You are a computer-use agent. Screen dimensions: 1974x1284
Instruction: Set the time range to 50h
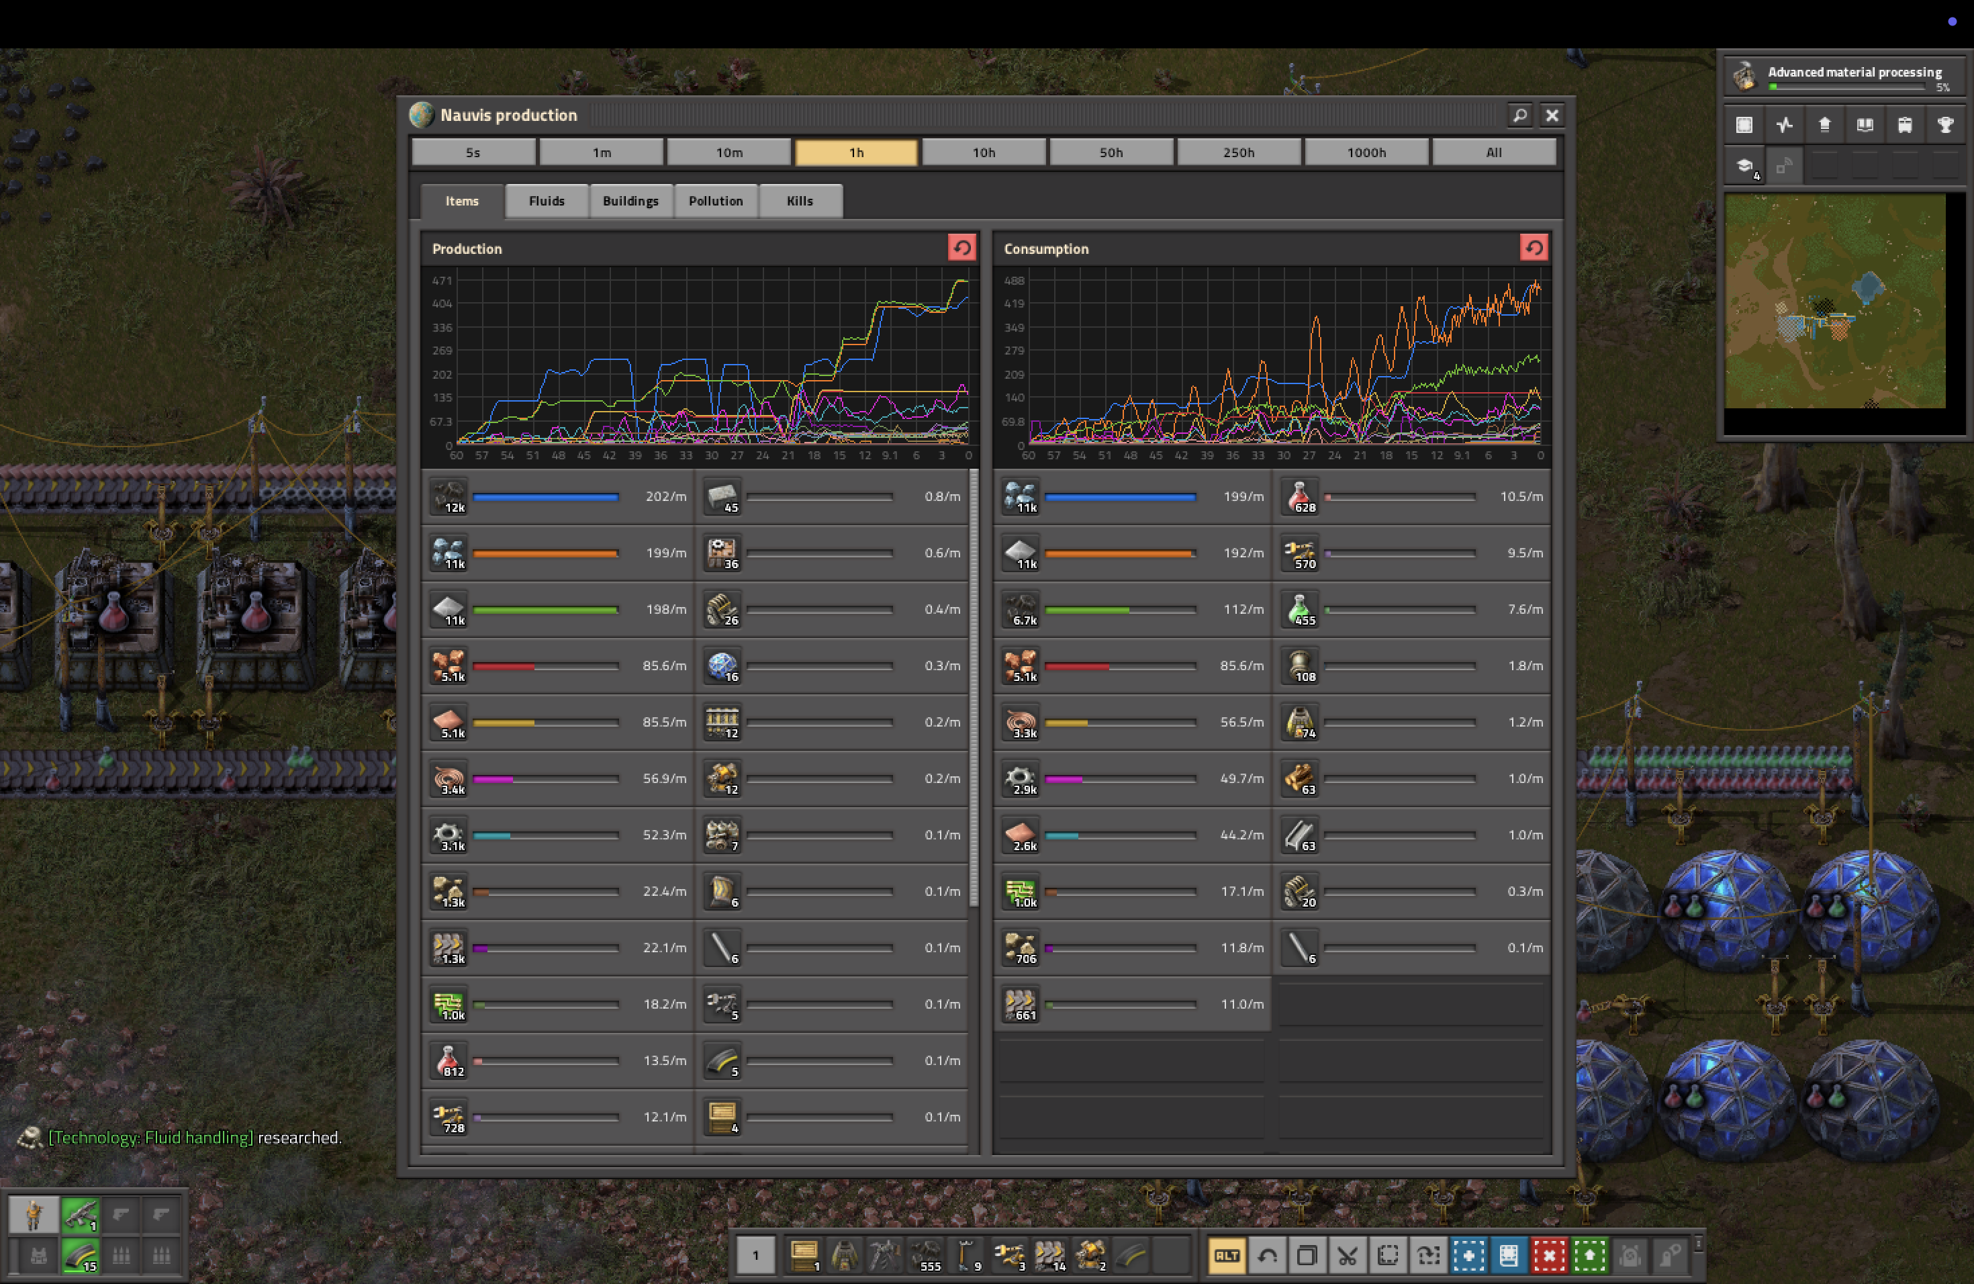pos(1111,152)
